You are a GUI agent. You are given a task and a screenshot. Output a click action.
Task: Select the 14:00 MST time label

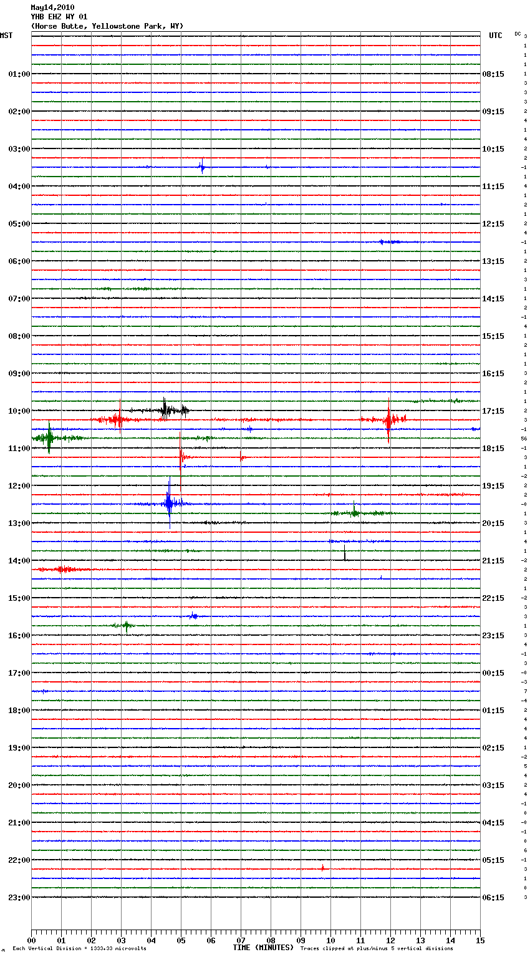click(19, 561)
